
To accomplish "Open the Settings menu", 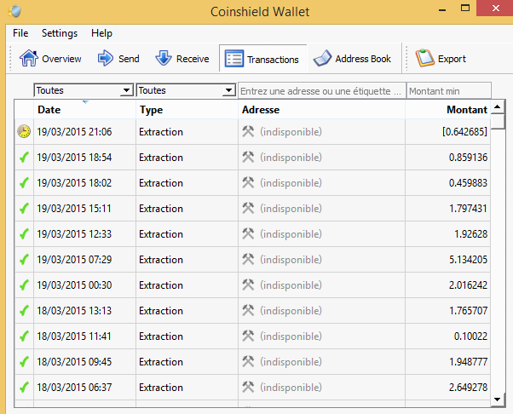I will (x=60, y=33).
